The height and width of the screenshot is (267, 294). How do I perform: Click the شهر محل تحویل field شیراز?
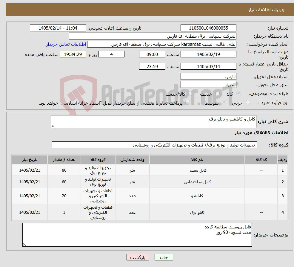coord(208,85)
